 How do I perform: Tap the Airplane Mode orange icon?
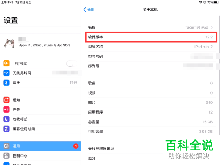6,63
